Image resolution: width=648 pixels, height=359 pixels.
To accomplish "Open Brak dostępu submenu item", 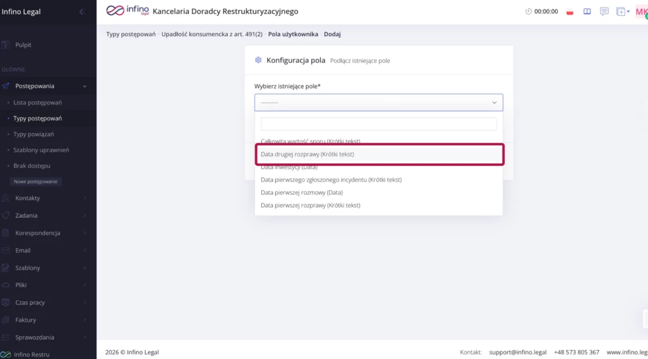I will (32, 165).
